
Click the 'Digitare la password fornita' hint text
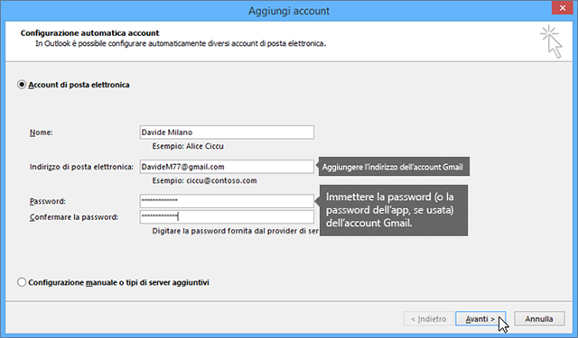pos(236,232)
